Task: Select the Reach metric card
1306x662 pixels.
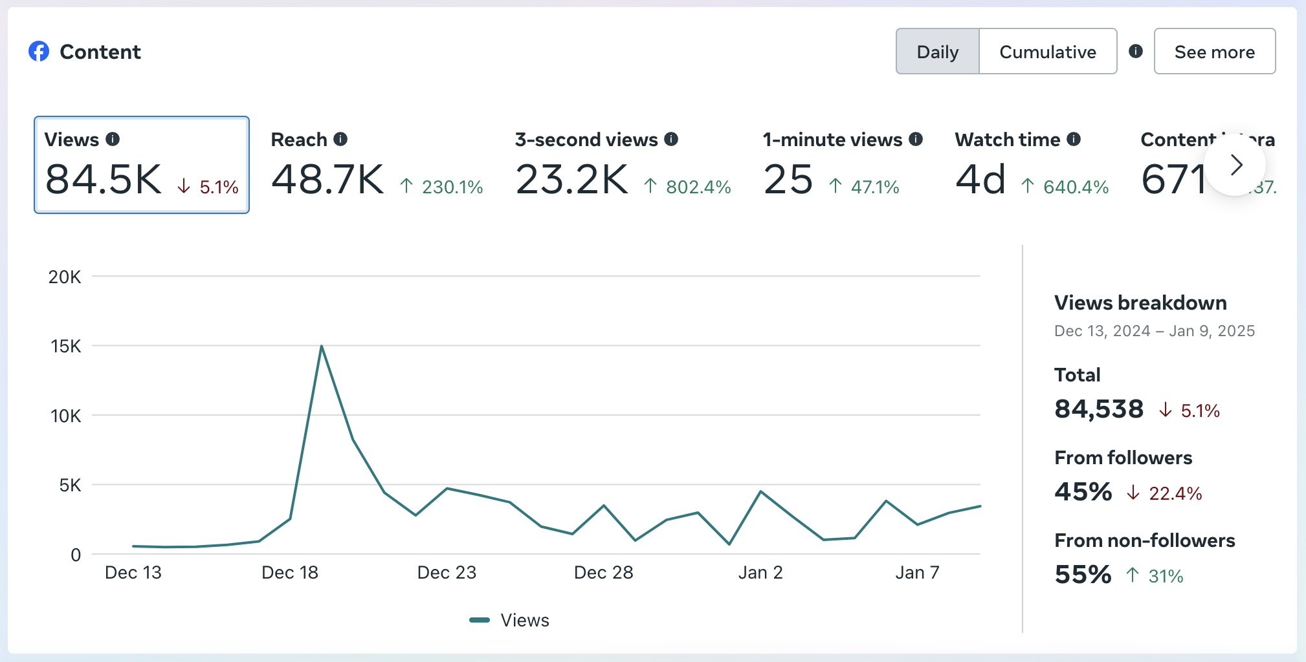Action: 377,165
